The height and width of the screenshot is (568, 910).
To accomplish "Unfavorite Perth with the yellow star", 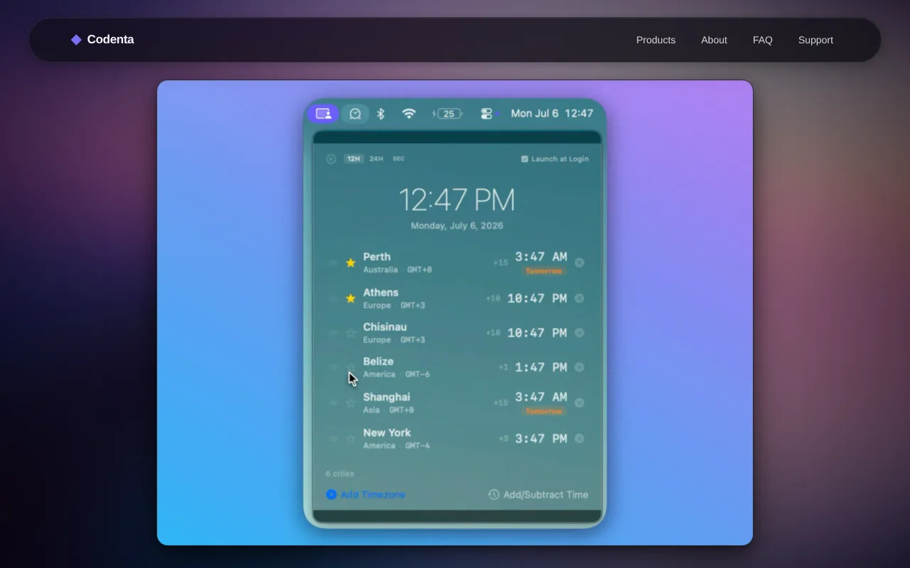I will coord(350,263).
